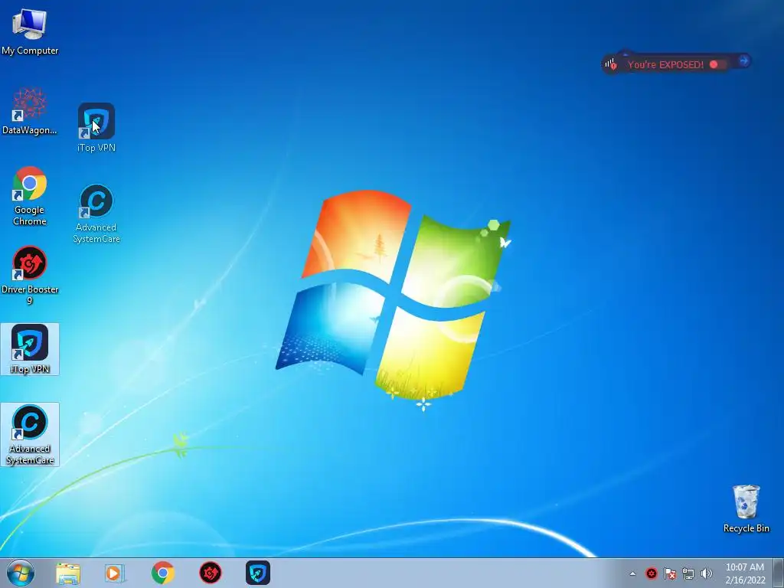Open the network connection tray icon
Screen dimensions: 784x588
click(688, 573)
